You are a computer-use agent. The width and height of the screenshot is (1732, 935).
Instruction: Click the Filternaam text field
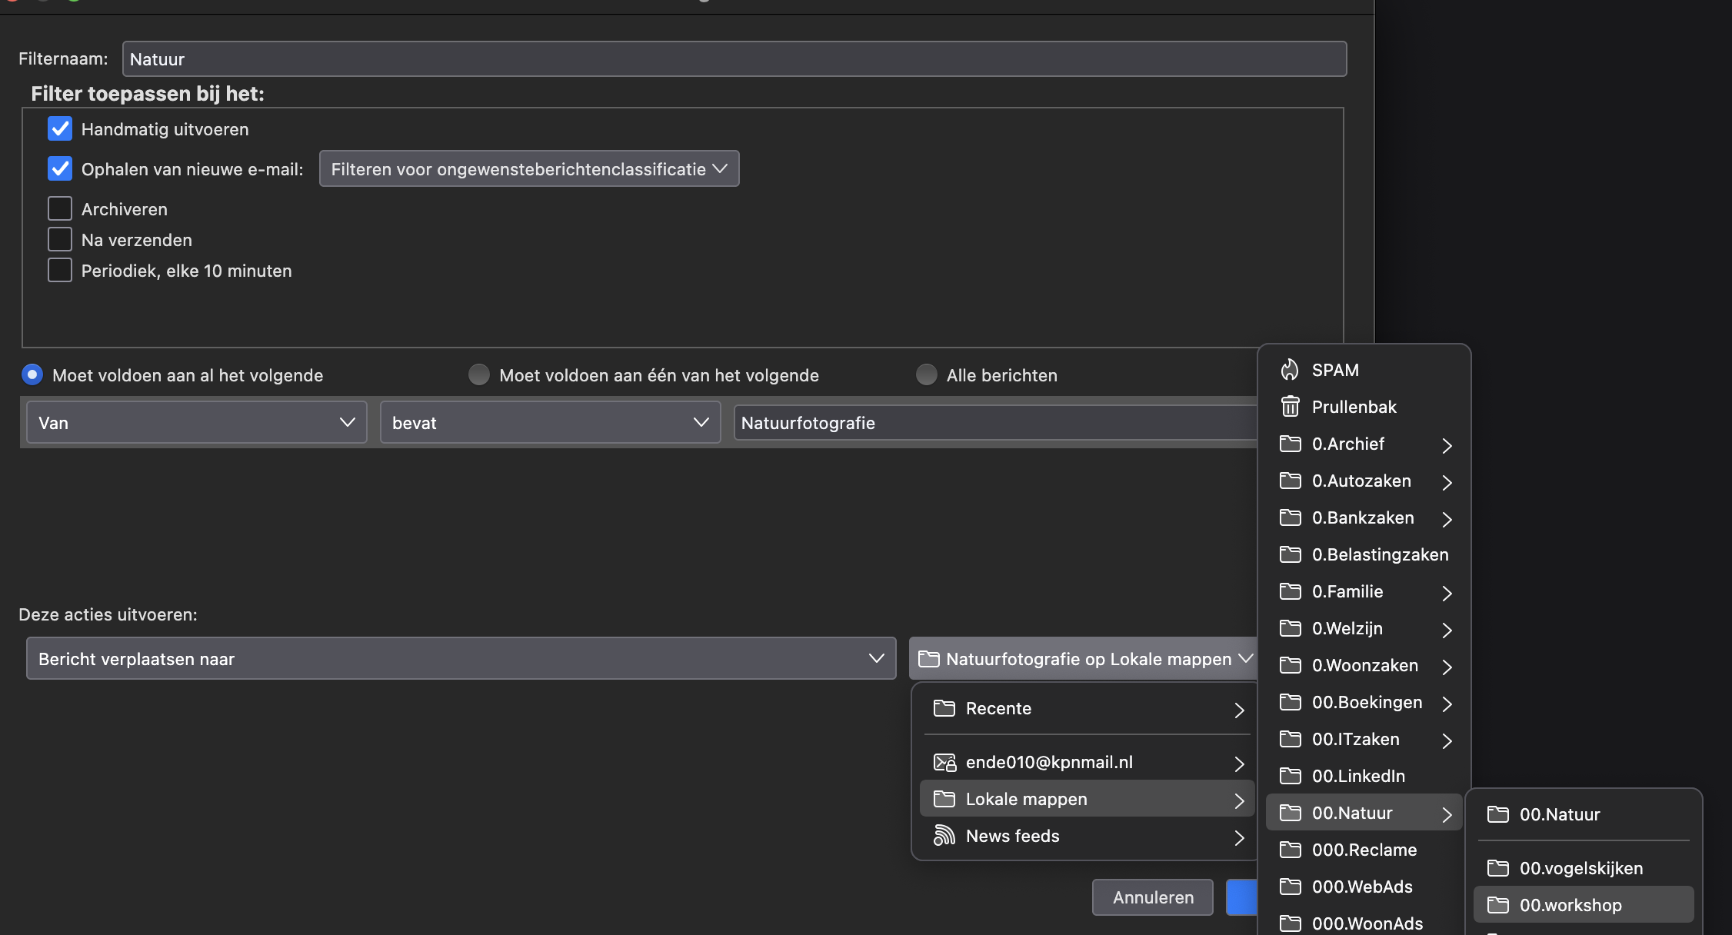click(x=734, y=59)
